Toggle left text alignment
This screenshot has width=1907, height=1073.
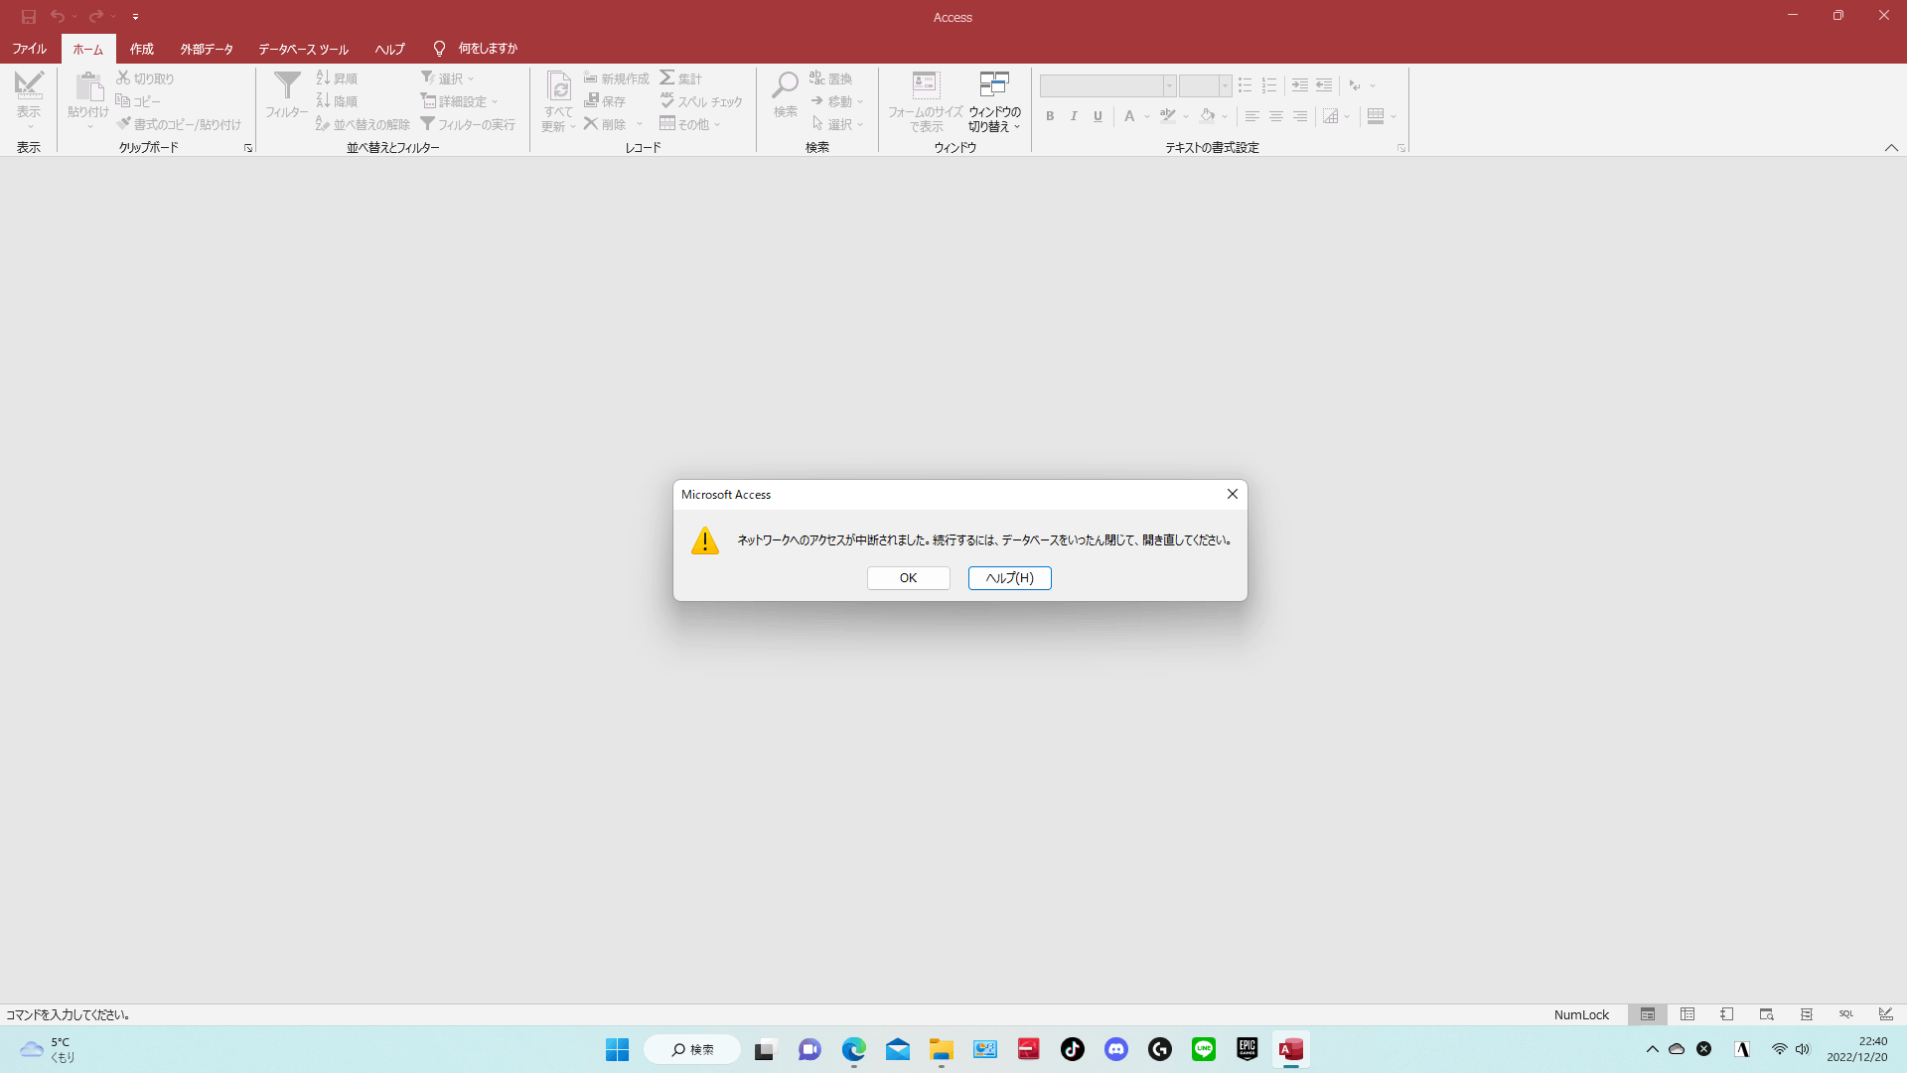(x=1251, y=116)
